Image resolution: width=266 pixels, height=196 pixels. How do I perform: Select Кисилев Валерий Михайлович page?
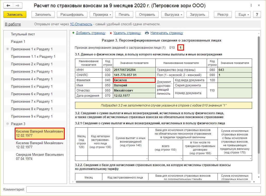coord(40,133)
